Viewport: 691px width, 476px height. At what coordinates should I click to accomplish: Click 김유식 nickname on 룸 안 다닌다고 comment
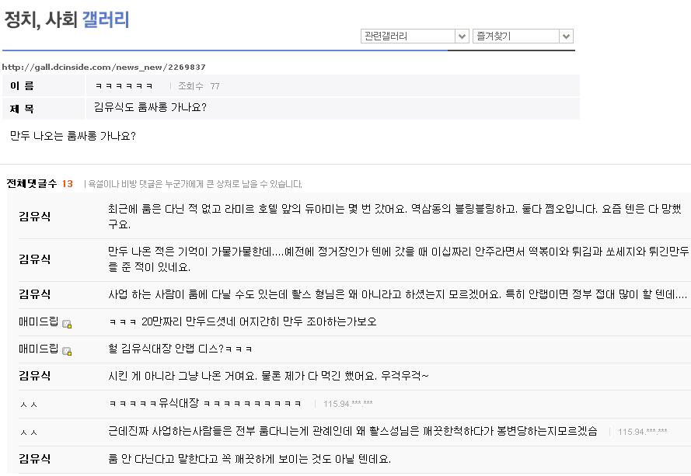[34, 459]
